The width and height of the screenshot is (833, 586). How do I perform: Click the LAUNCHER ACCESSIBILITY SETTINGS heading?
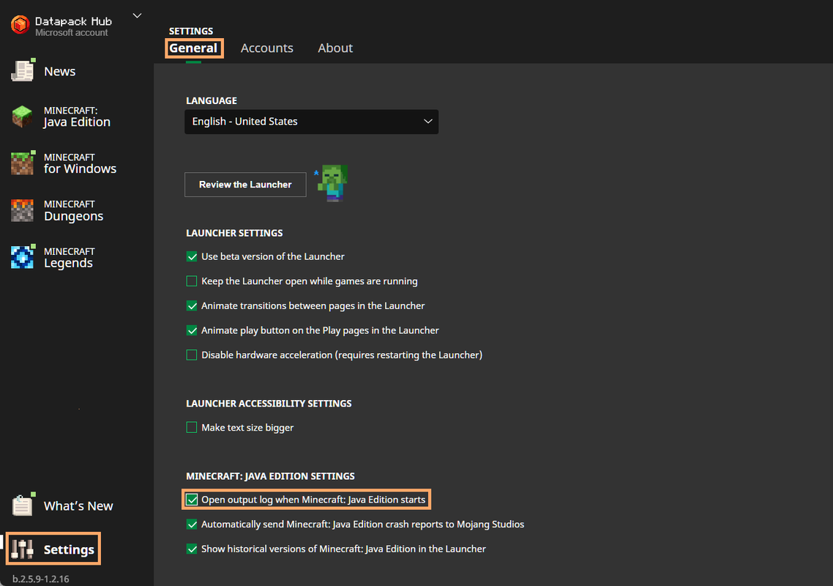point(269,404)
